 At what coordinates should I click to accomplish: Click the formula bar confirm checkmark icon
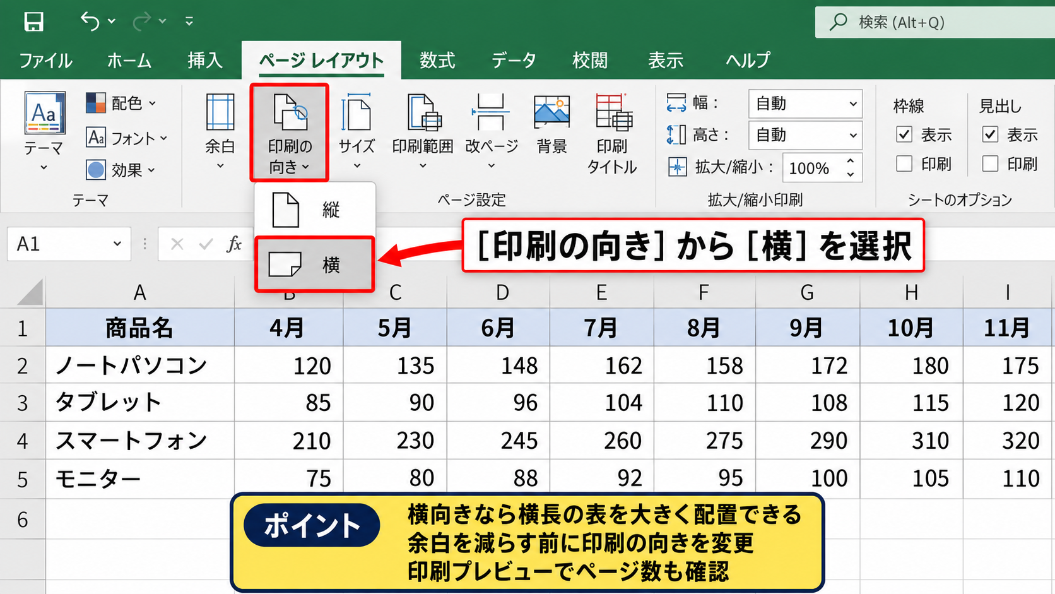206,244
